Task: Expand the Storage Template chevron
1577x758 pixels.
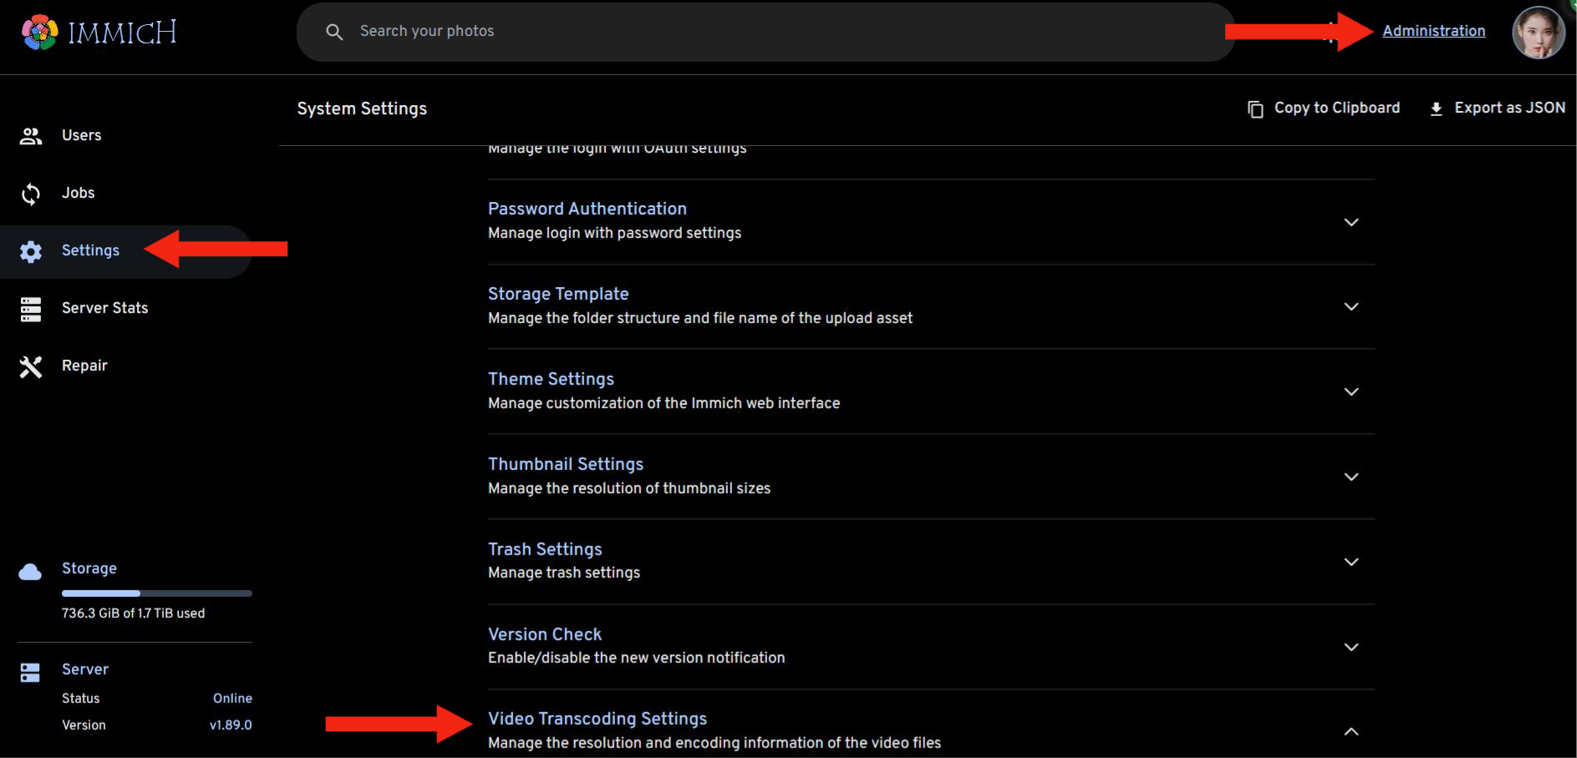Action: 1351,306
